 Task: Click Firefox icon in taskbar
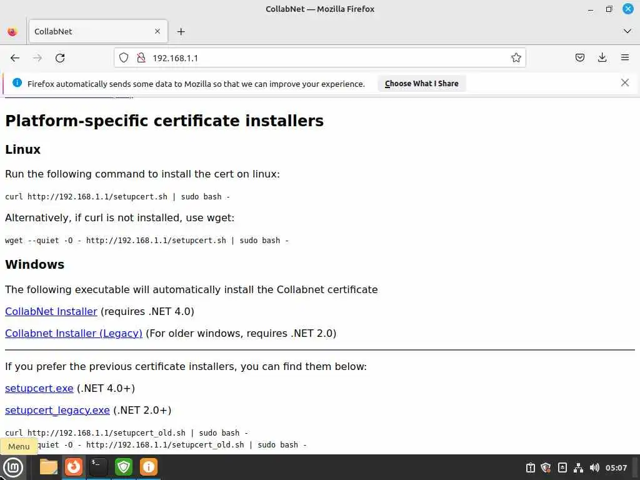(74, 467)
